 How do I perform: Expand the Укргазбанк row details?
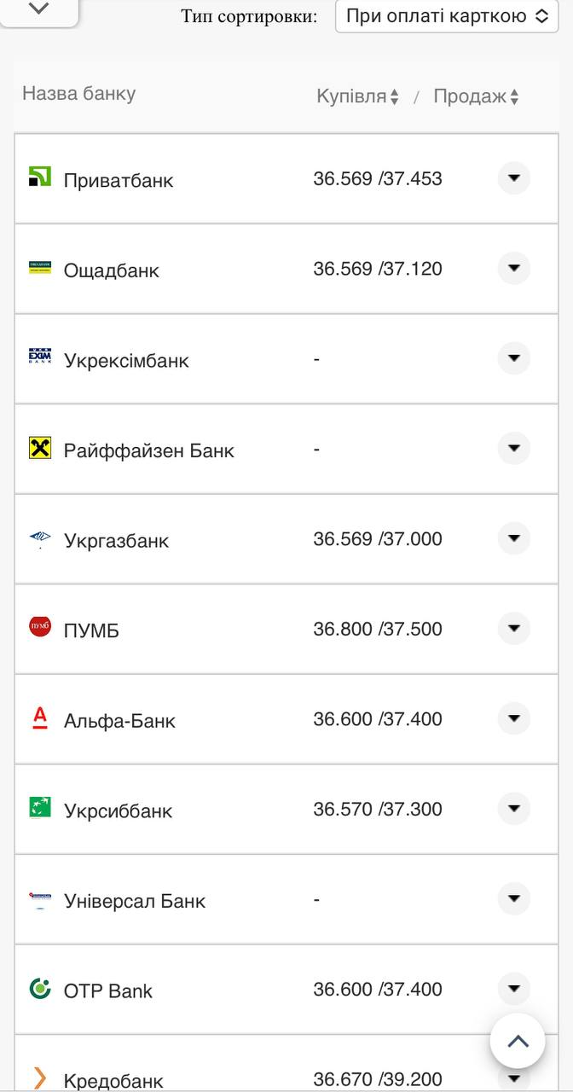pyautogui.click(x=513, y=538)
